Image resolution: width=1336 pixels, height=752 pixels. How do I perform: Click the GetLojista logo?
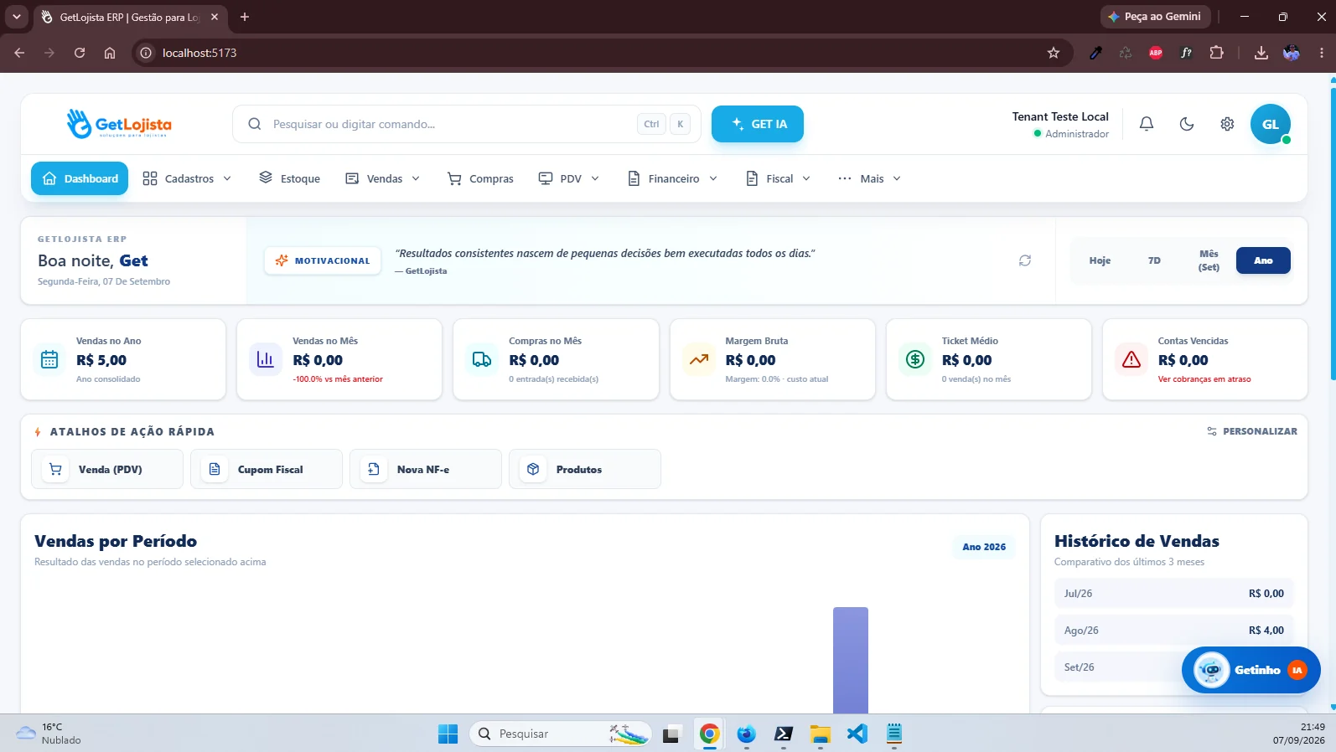pyautogui.click(x=119, y=124)
